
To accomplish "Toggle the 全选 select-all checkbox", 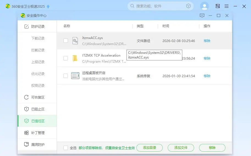I will point(66,148).
